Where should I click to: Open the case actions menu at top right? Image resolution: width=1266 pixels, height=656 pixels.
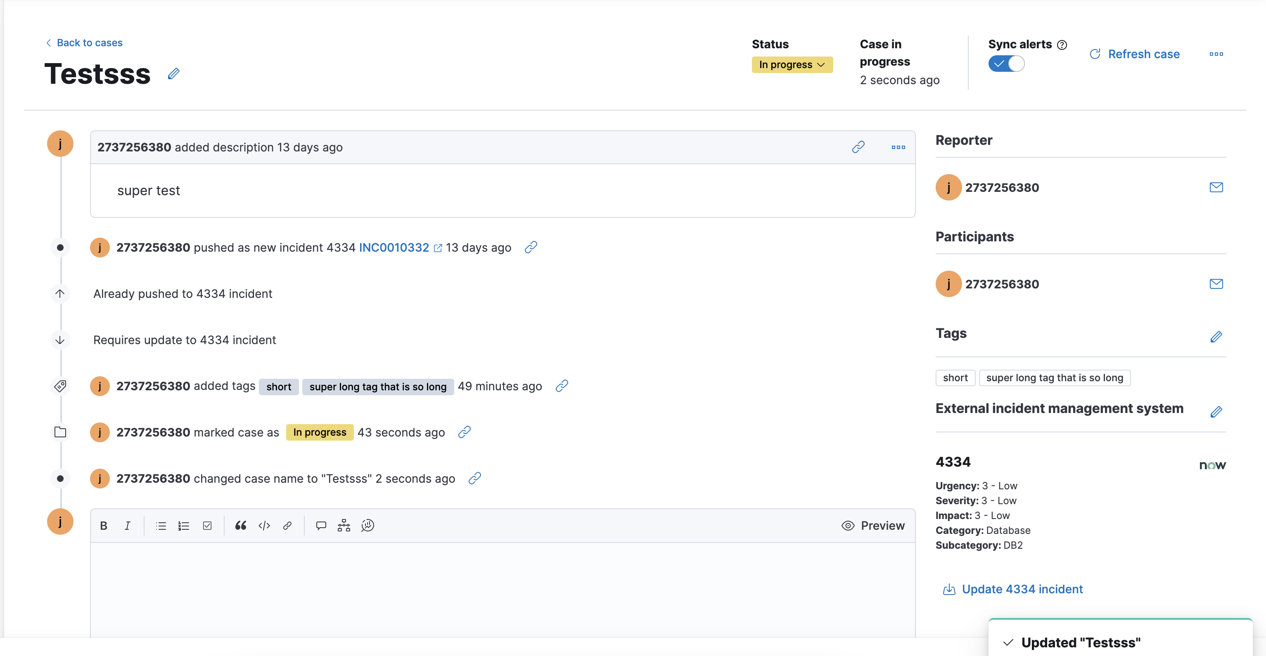coord(1216,54)
